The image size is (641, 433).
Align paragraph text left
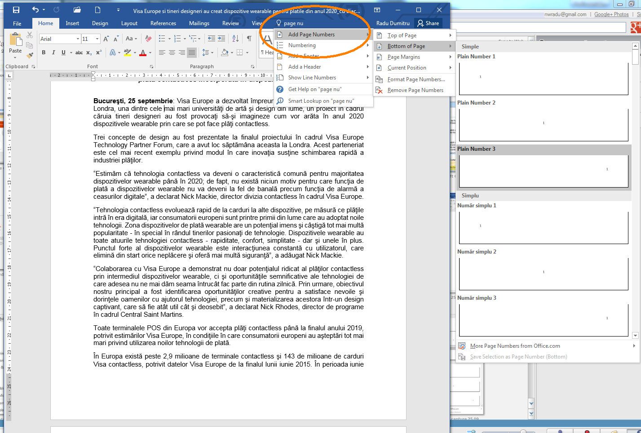tap(162, 52)
